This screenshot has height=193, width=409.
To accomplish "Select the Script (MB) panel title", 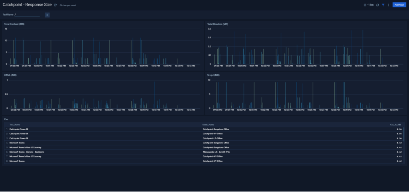I will 213,75.
